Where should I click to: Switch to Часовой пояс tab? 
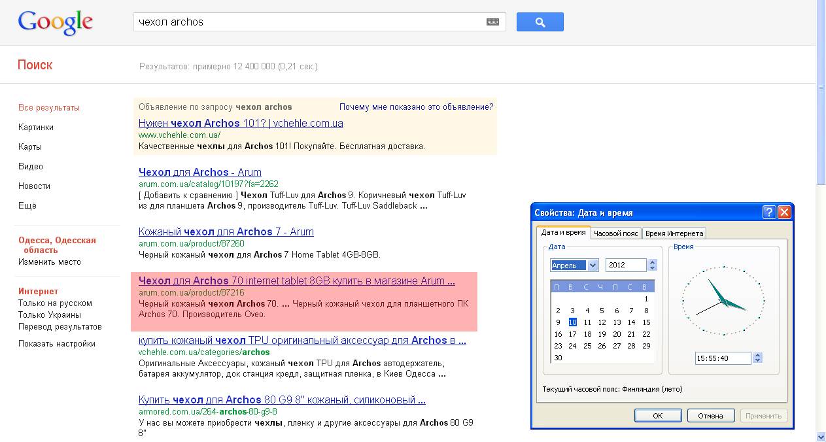(615, 233)
